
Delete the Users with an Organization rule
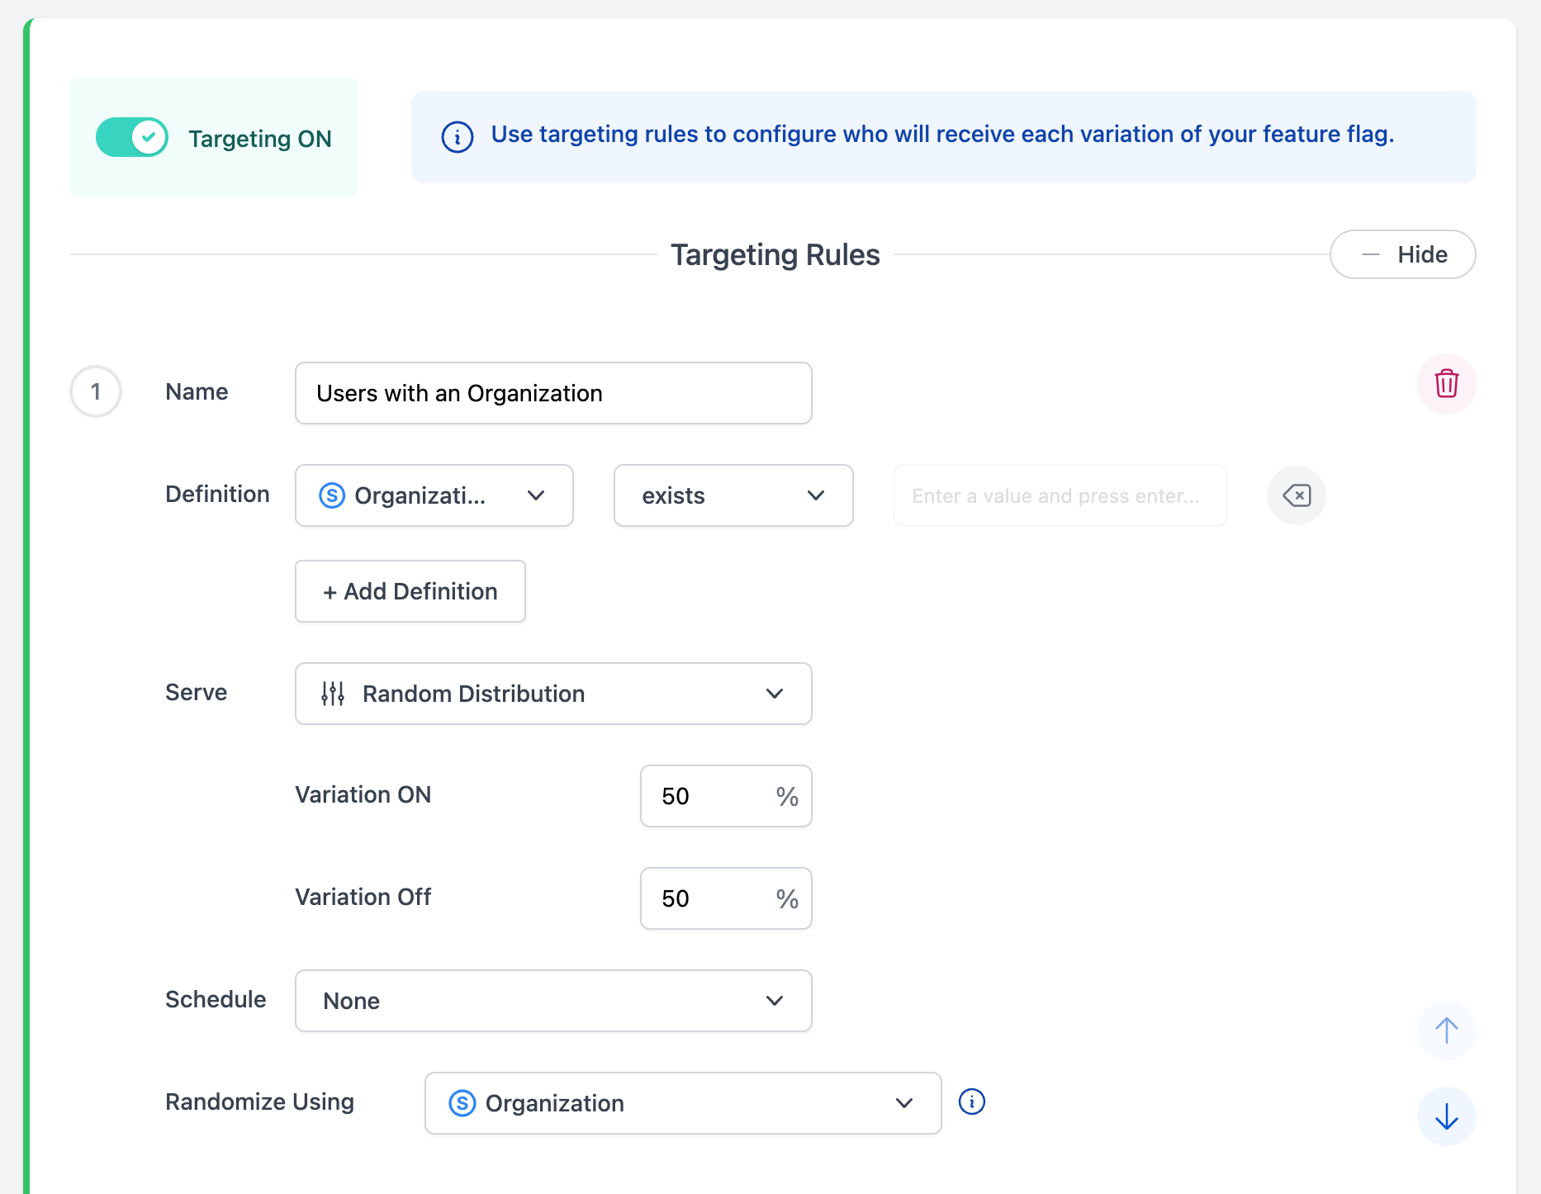[1446, 384]
